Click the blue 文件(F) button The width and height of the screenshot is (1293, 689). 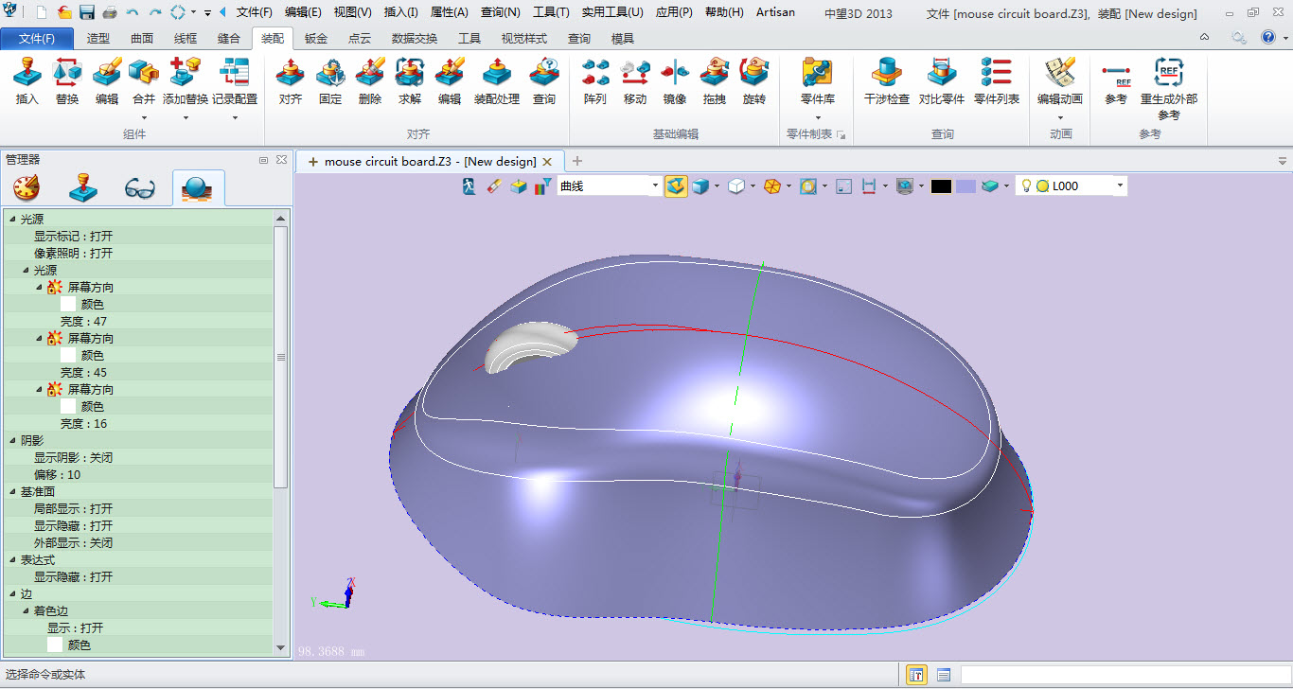pos(37,39)
